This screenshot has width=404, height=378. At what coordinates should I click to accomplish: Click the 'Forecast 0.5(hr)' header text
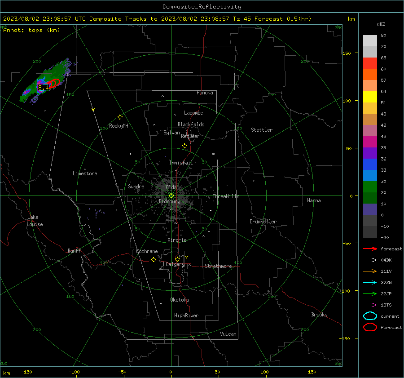pos(283,19)
